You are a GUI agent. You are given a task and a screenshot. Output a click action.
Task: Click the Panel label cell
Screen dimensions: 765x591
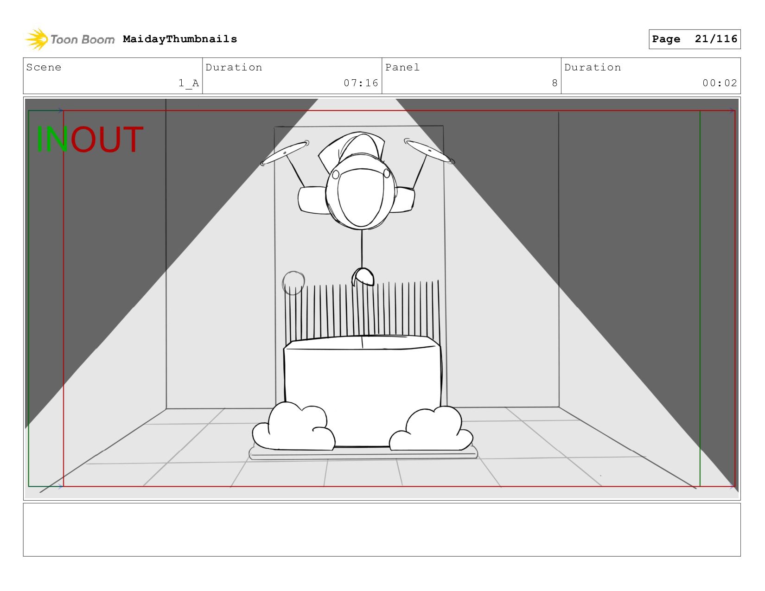472,76
